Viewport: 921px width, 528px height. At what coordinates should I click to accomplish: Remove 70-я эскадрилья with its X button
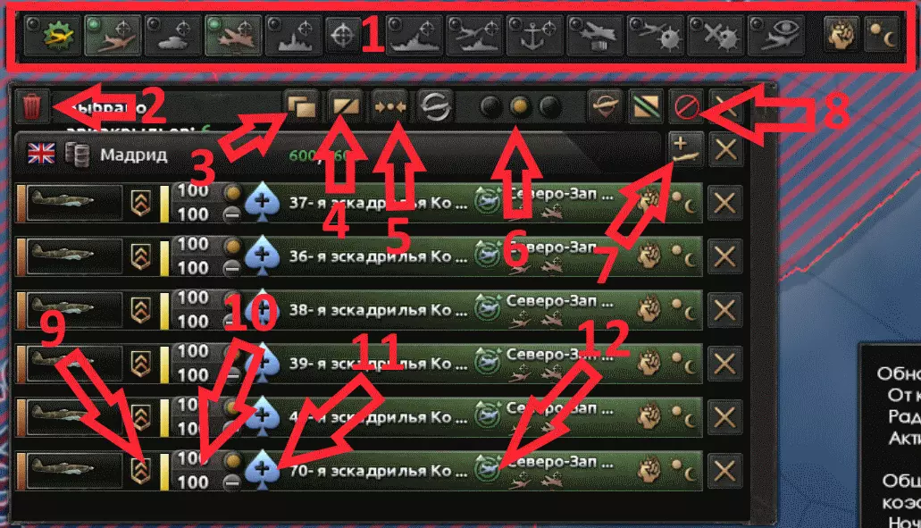pyautogui.click(x=724, y=471)
